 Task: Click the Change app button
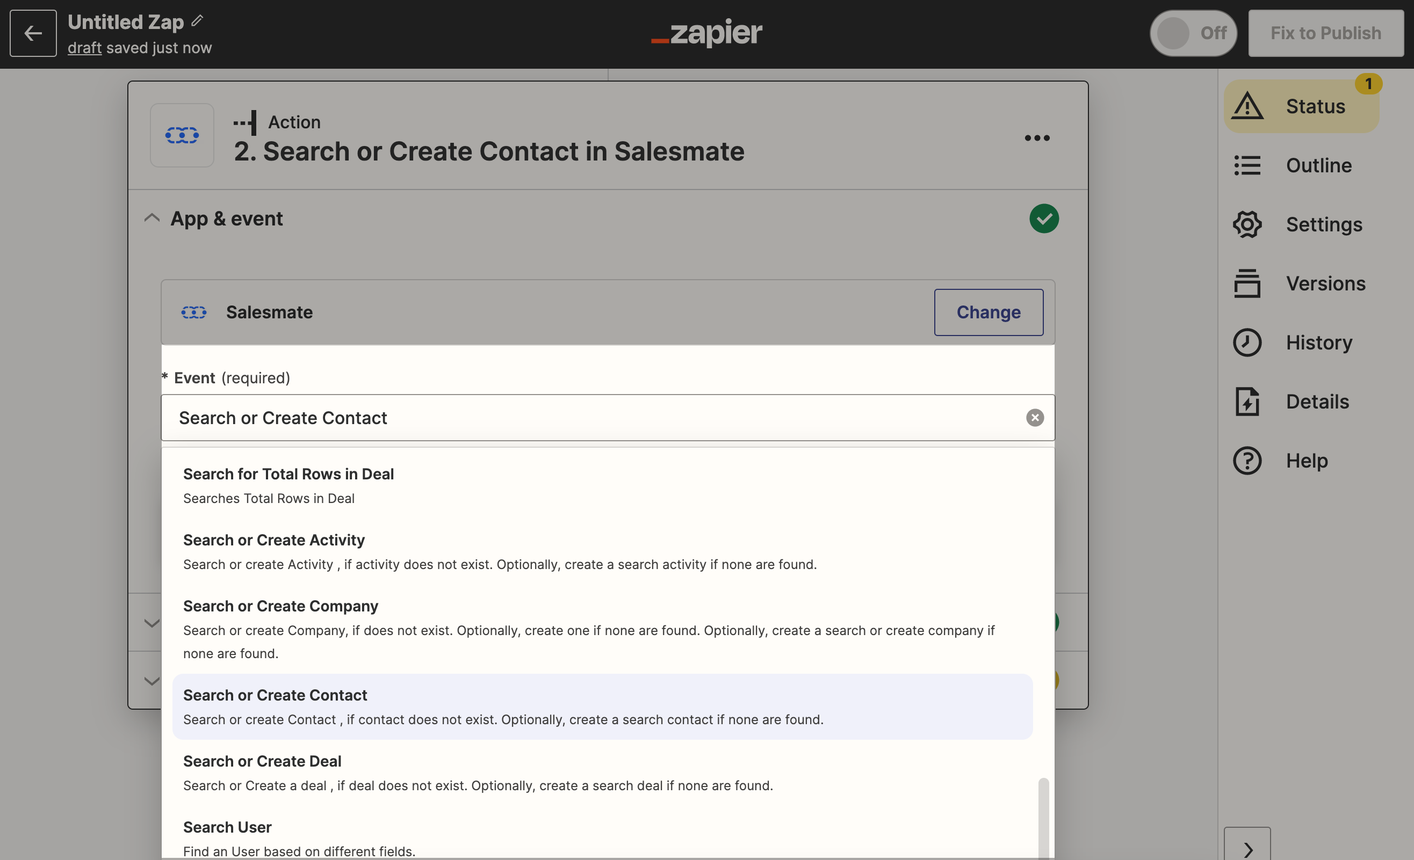pyautogui.click(x=988, y=312)
